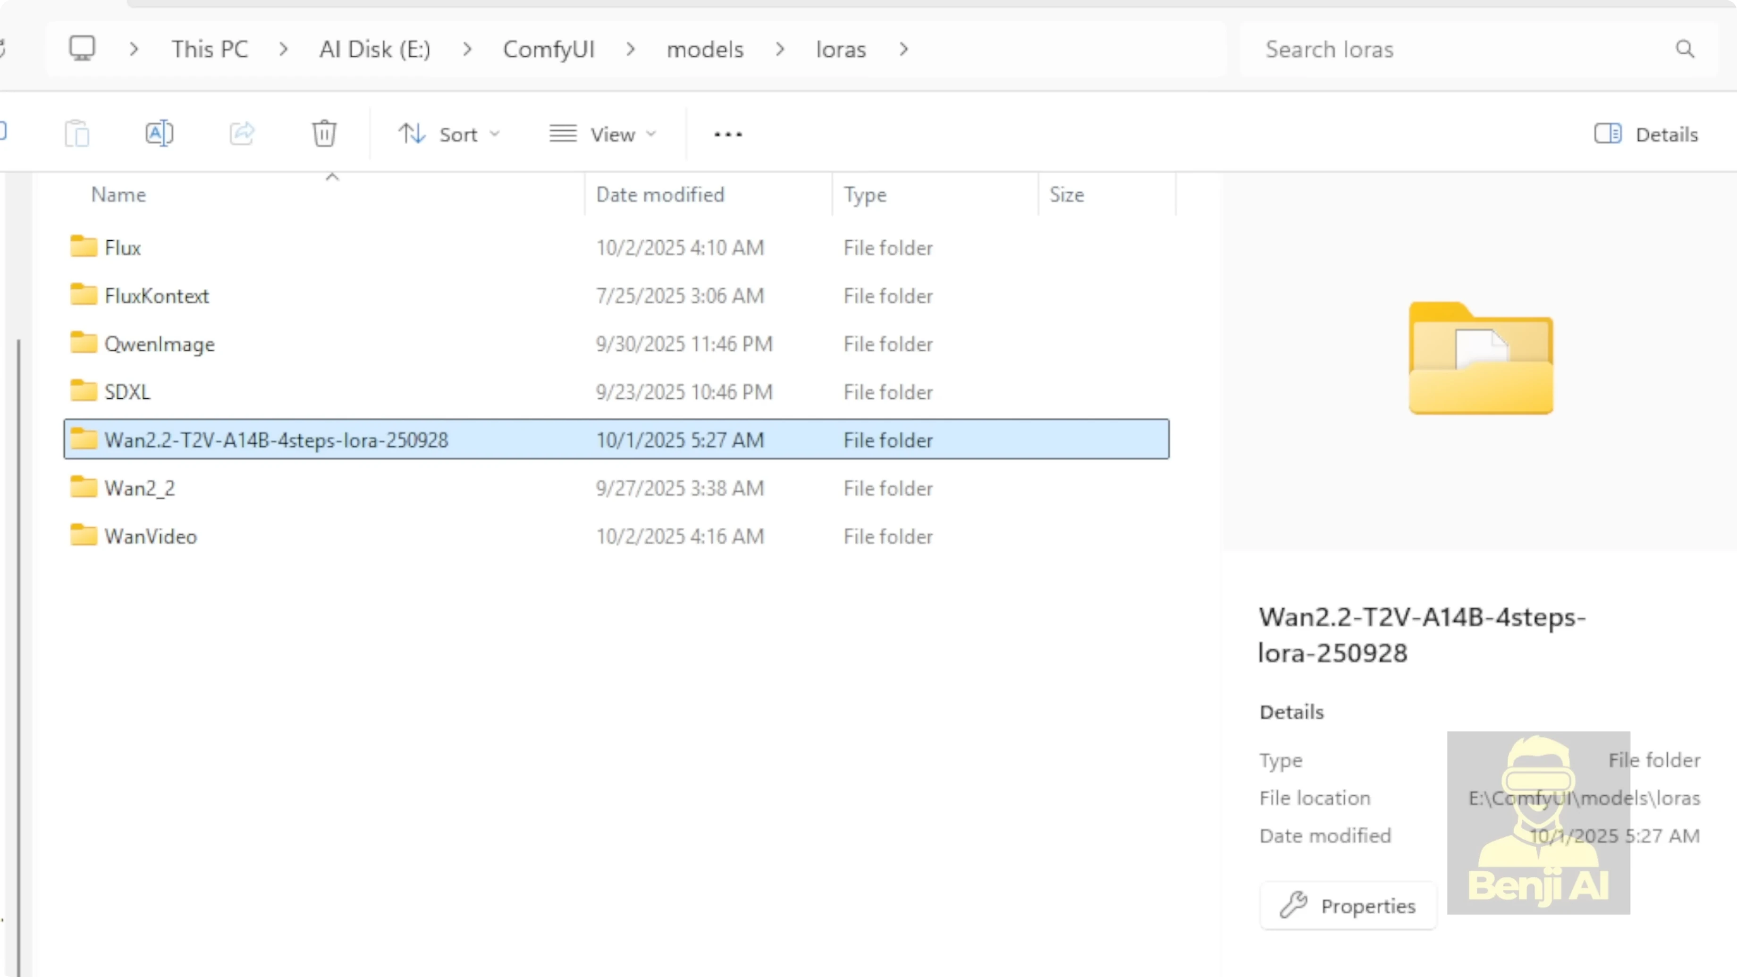Navigate to ComfyUI in the breadcrumb
Viewport: 1737px width, 977px height.
[x=548, y=49]
